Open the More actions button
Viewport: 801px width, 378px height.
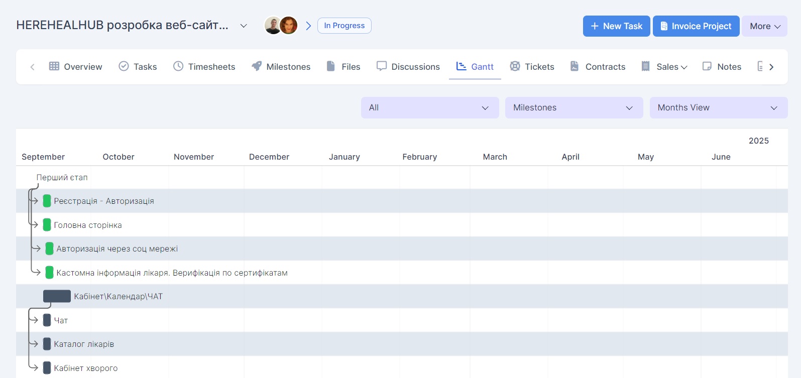point(764,26)
